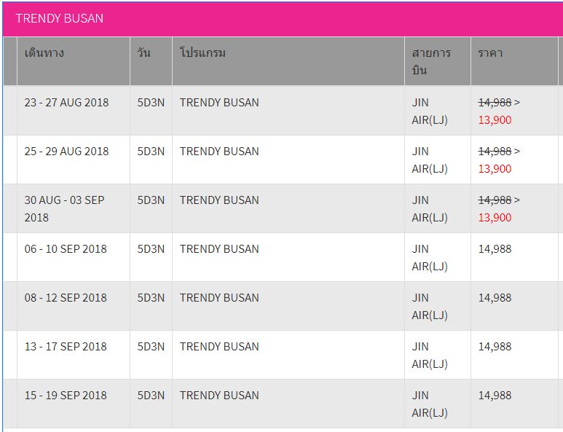Viewport: 563px width, 432px height.
Task: Select the 08 - 12 SEP 2018 date
Action: 66,298
